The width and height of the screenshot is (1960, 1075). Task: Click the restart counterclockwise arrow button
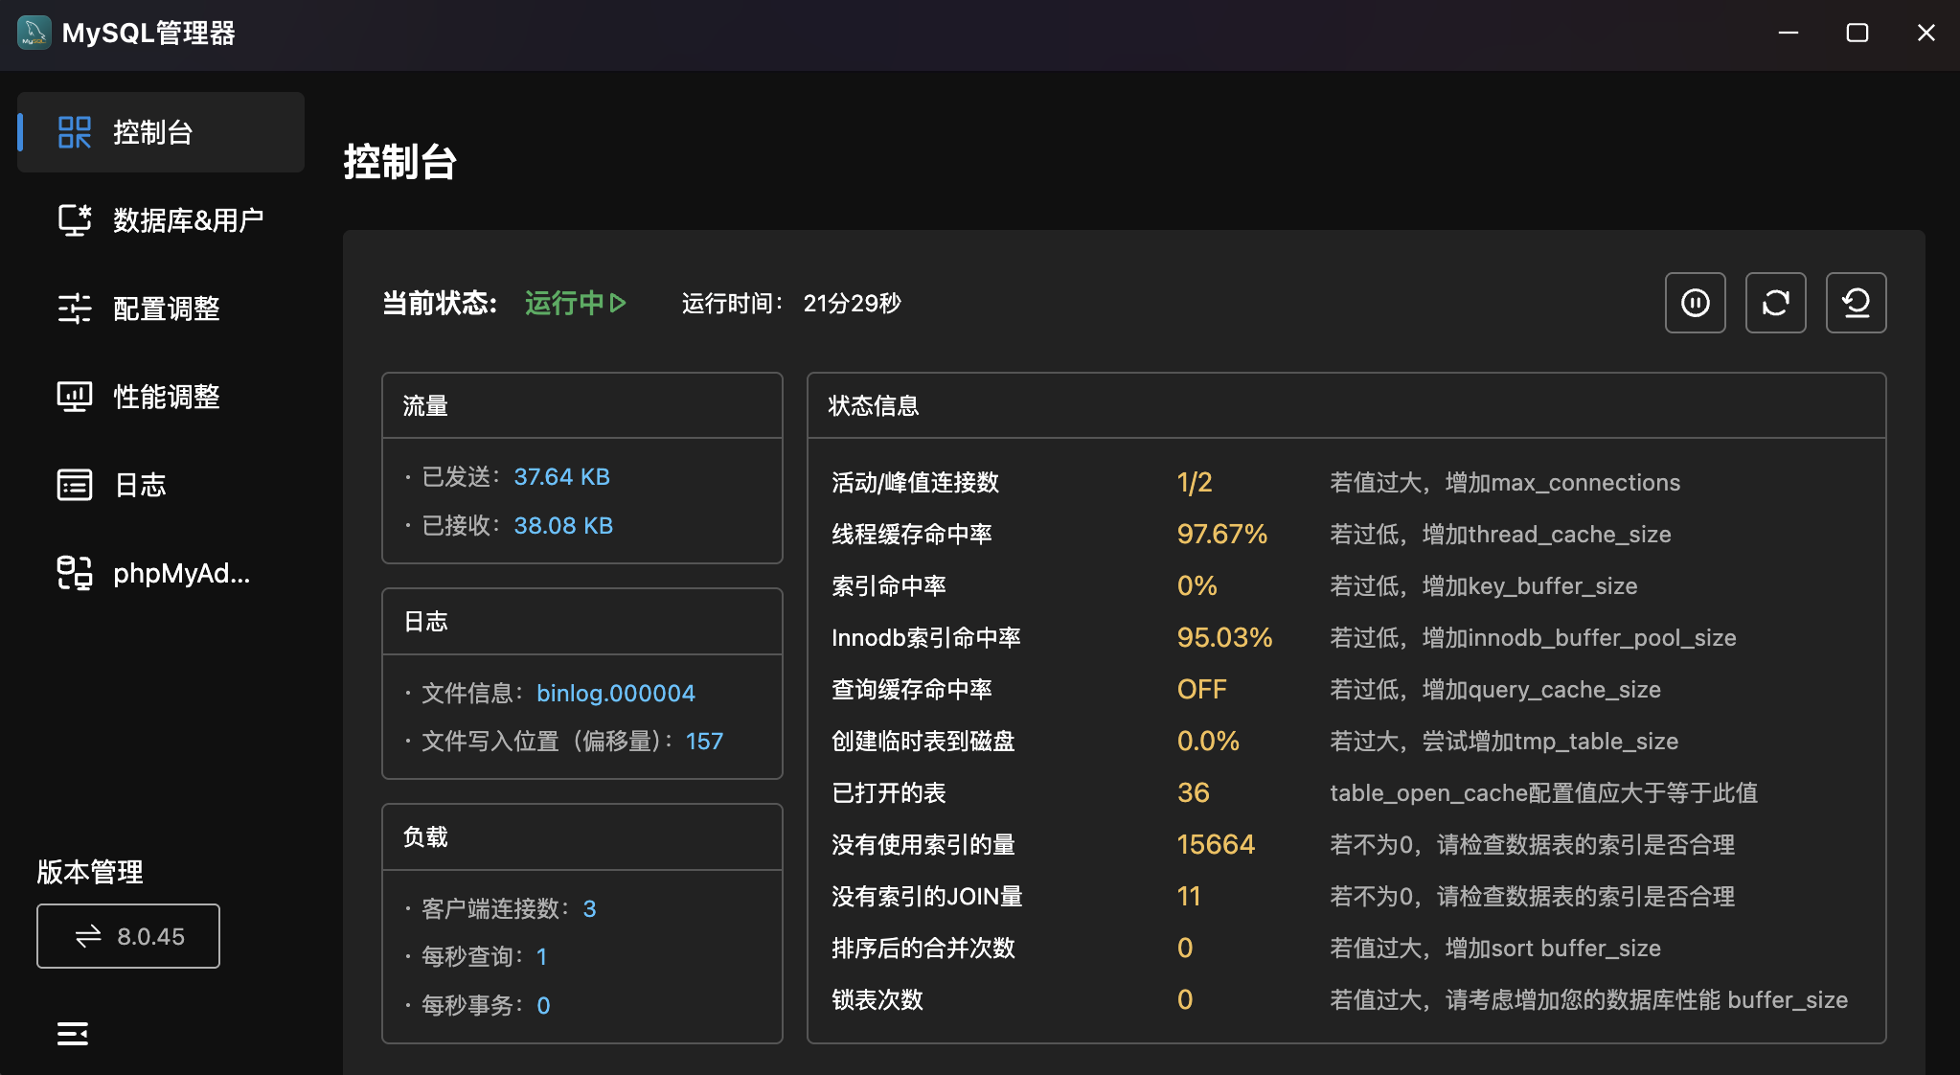(x=1857, y=303)
